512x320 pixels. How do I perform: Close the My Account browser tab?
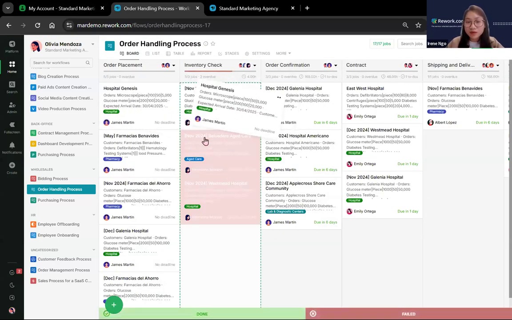tap(102, 8)
